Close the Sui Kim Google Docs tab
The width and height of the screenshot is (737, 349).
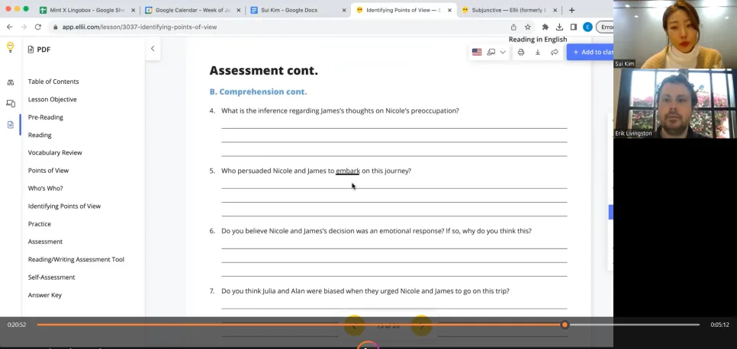343,10
